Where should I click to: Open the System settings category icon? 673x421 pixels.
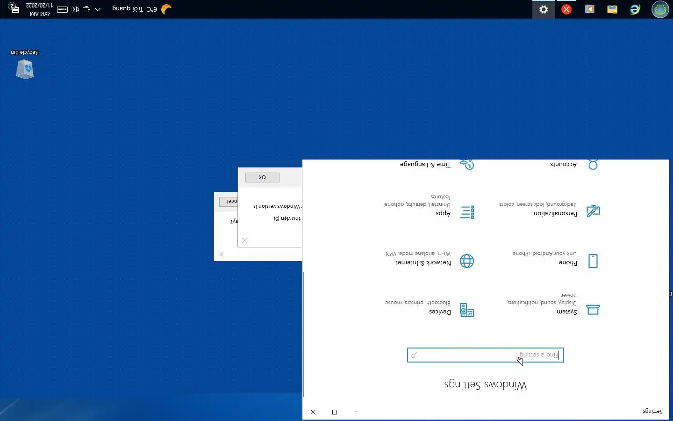pyautogui.click(x=593, y=310)
